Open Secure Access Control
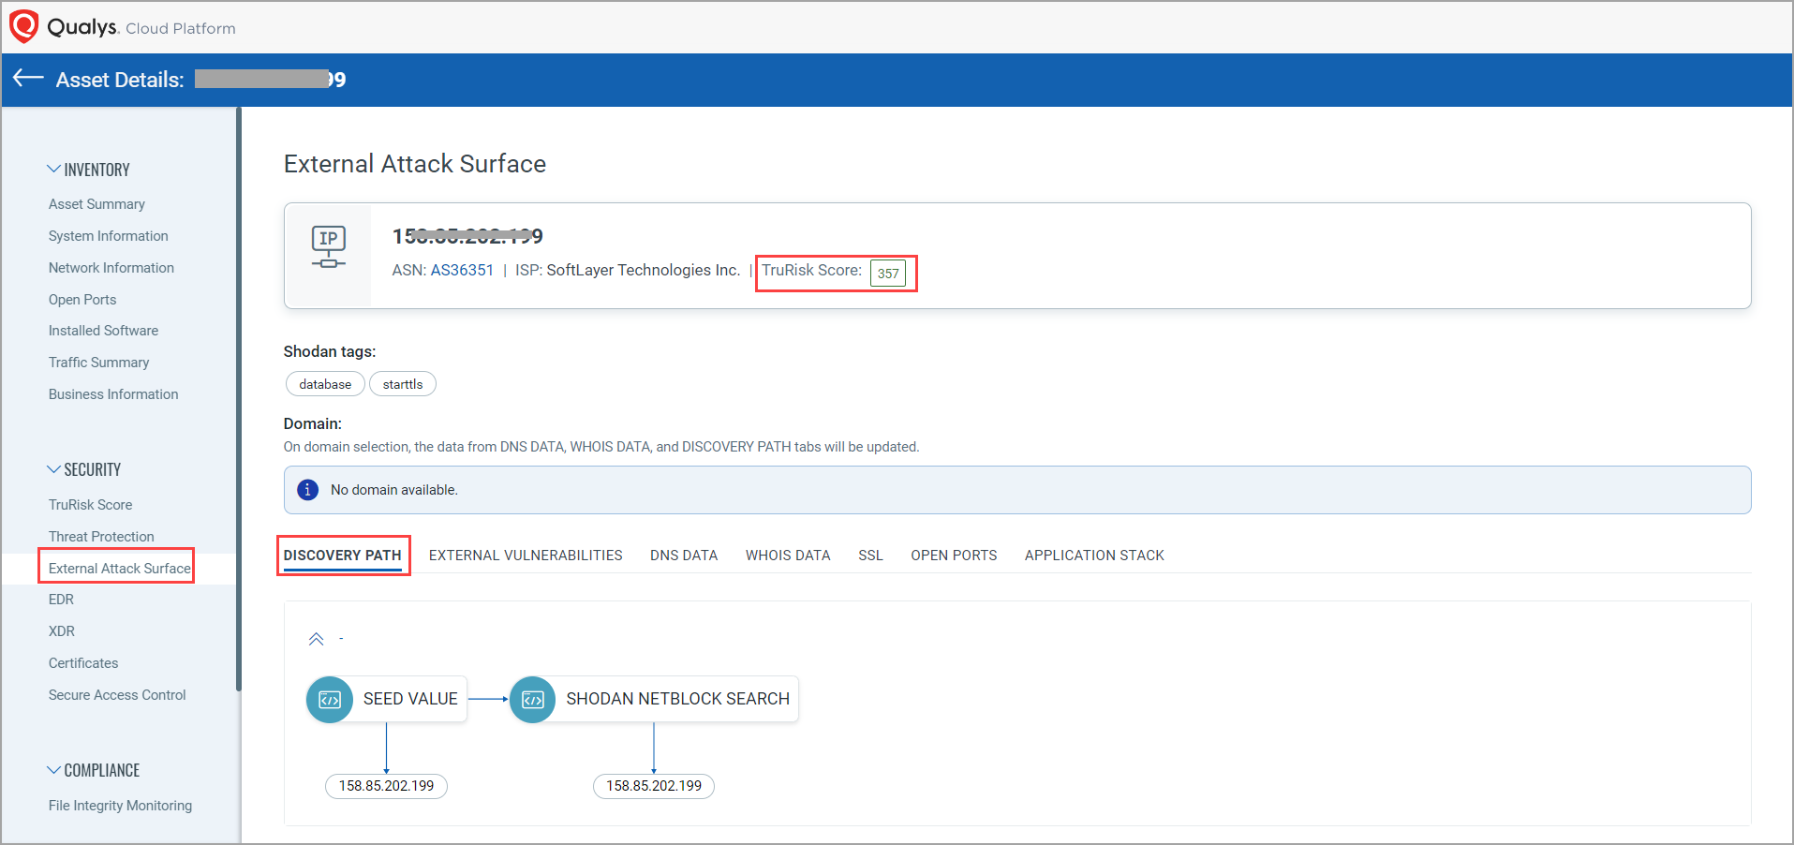Viewport: 1794px width, 845px height. pyautogui.click(x=117, y=695)
